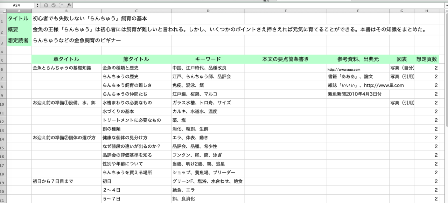Image resolution: width=448 pixels, height=203 pixels.
Task: Select the 写真（自分） cell in the 図表 column
Action: (x=402, y=68)
